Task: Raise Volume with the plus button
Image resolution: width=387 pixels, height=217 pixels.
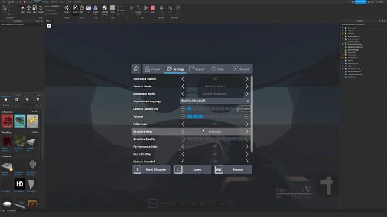Action: tap(247, 116)
